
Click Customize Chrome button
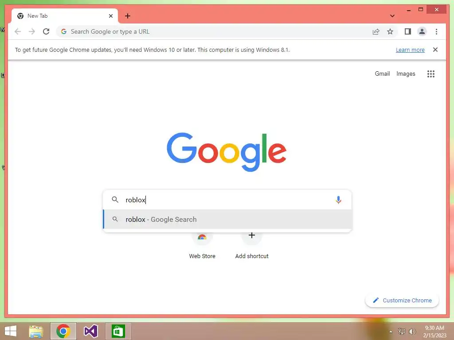pos(402,301)
